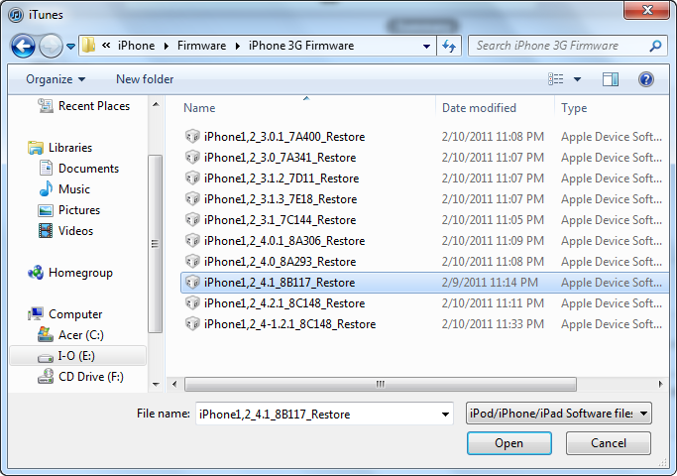The height and width of the screenshot is (476, 677).
Task: Click horizontal scrollbar right arrow
Action: coord(660,384)
